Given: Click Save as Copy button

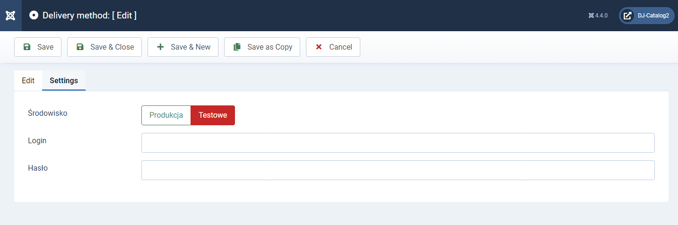Looking at the screenshot, I should (262, 47).
